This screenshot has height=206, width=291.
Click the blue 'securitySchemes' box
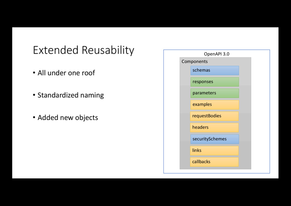tap(215, 139)
